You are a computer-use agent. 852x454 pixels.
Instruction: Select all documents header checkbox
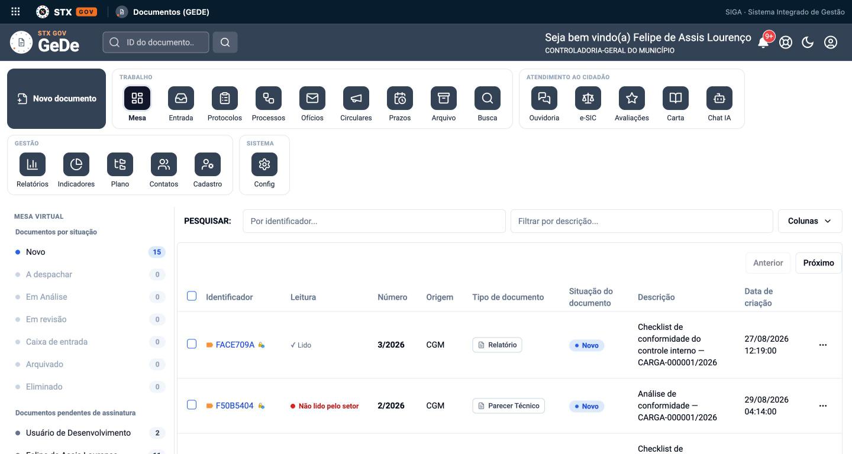(192, 296)
